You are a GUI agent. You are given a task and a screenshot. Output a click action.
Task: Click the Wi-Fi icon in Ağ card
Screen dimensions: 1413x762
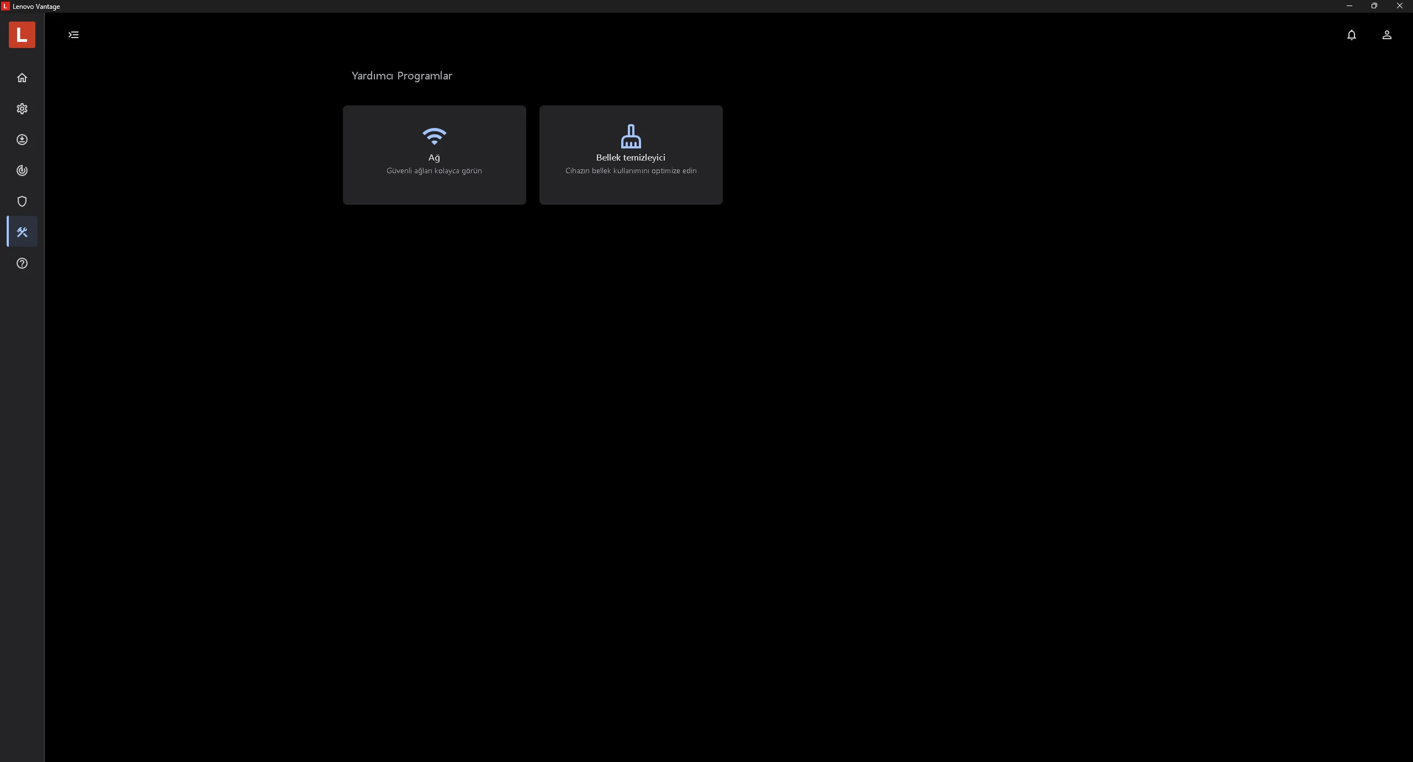tap(434, 136)
